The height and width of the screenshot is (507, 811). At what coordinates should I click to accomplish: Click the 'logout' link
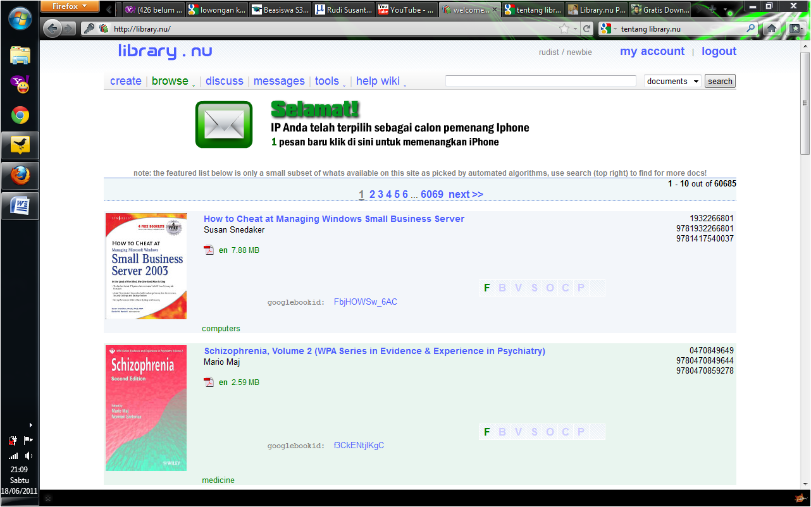point(719,52)
